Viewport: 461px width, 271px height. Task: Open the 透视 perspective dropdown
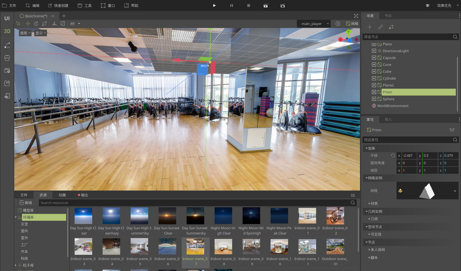pos(25,33)
